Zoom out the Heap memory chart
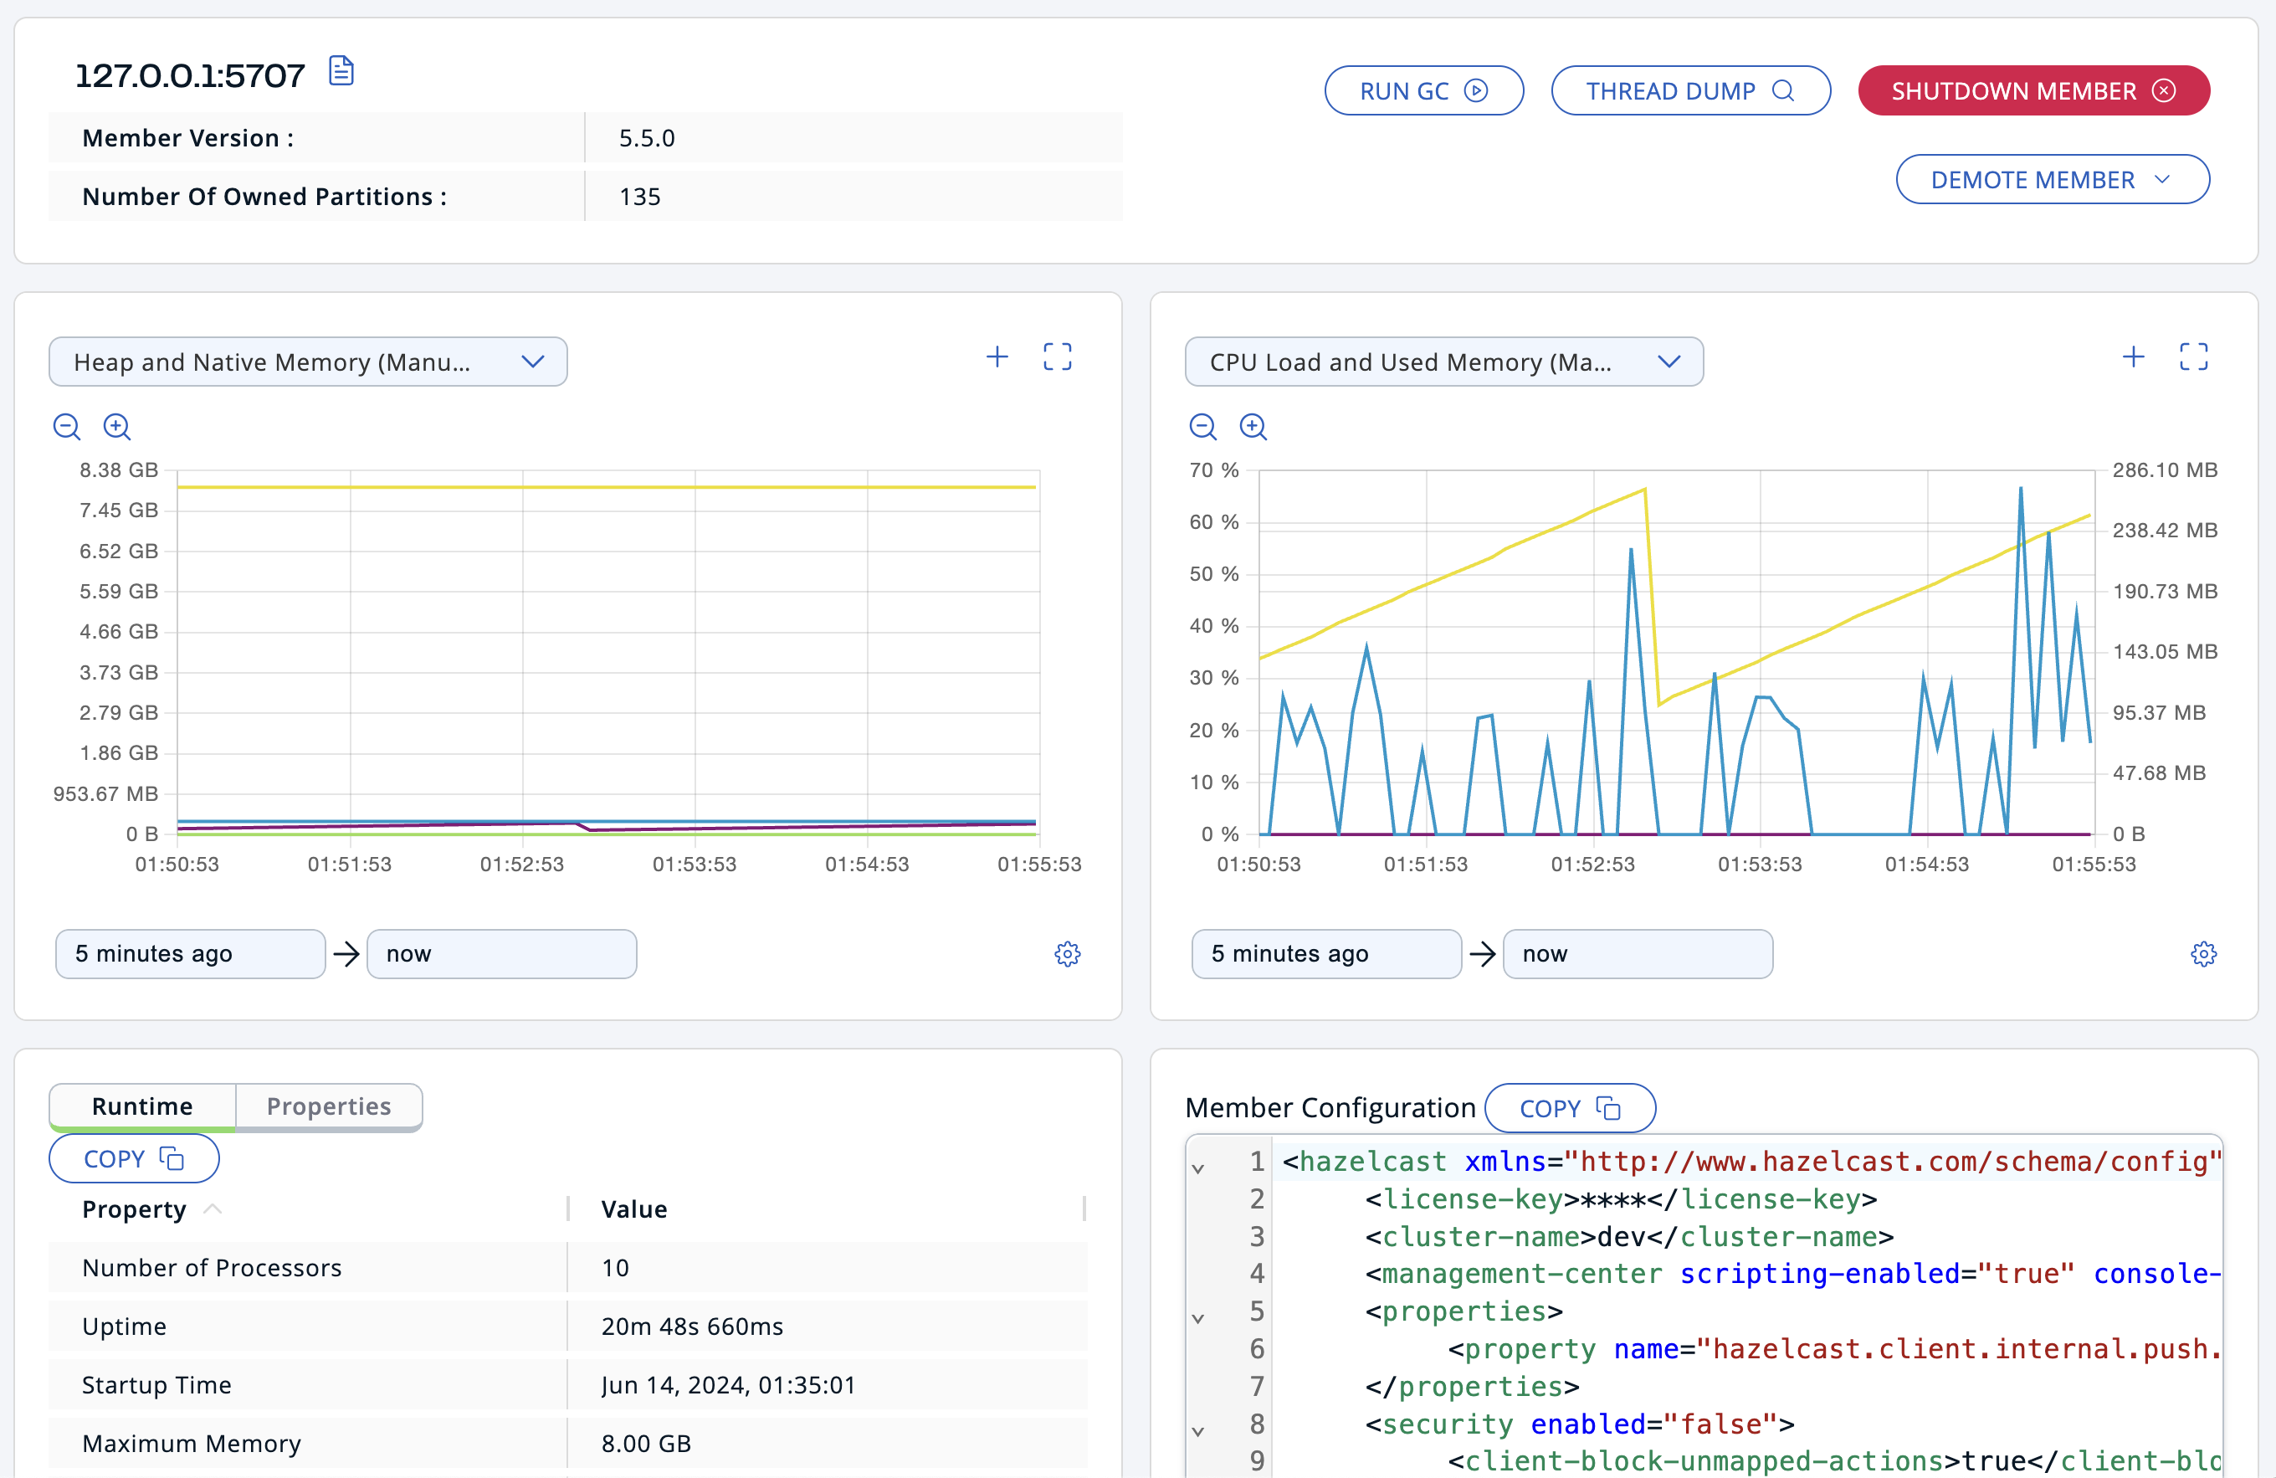 (67, 427)
